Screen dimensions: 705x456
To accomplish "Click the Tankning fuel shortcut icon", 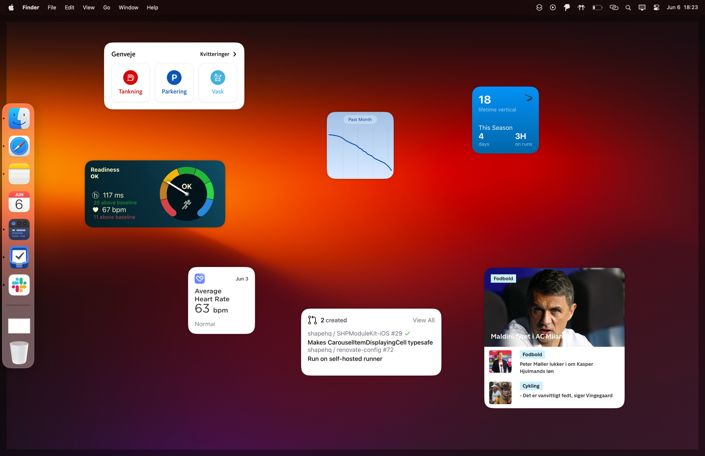I will (x=130, y=78).
